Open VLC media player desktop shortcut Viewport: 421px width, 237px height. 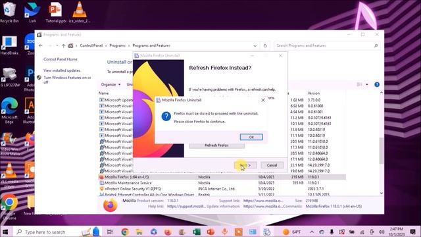tap(9, 174)
